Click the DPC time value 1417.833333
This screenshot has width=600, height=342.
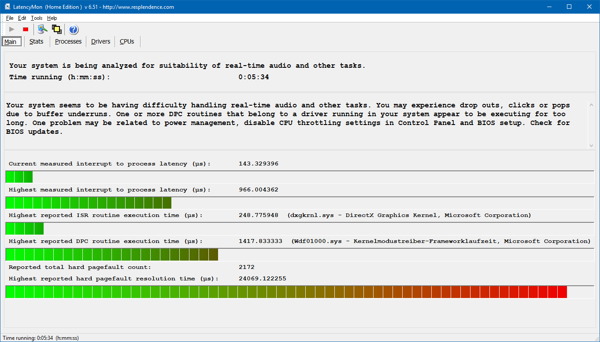(260, 241)
